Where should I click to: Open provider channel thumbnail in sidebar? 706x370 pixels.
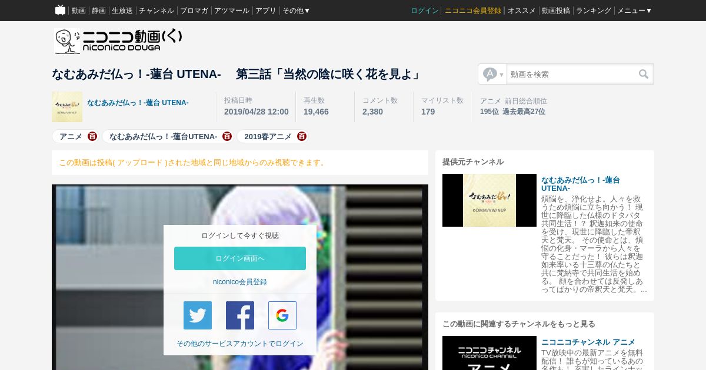(489, 200)
